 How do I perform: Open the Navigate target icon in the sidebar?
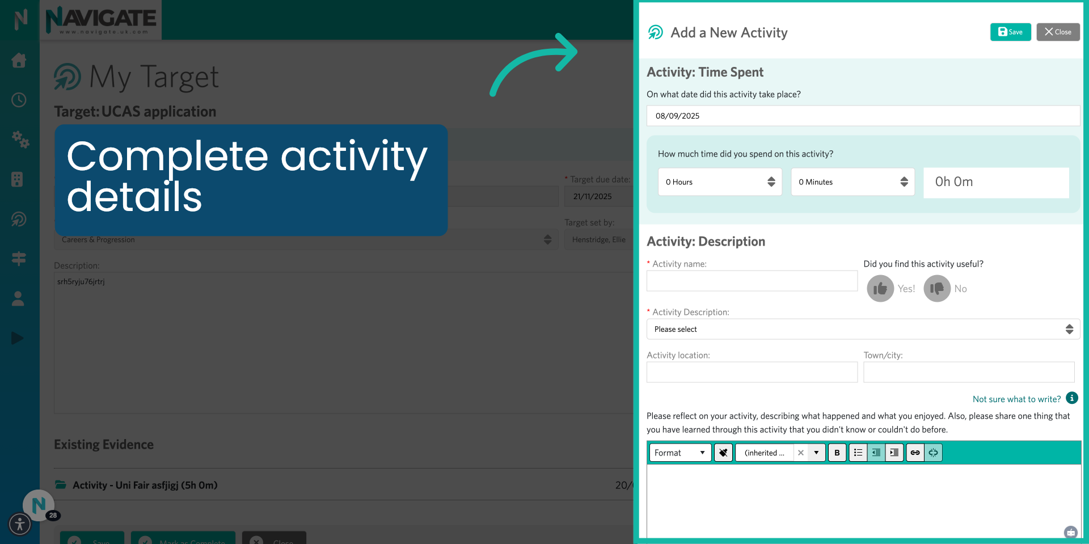pyautogui.click(x=19, y=220)
